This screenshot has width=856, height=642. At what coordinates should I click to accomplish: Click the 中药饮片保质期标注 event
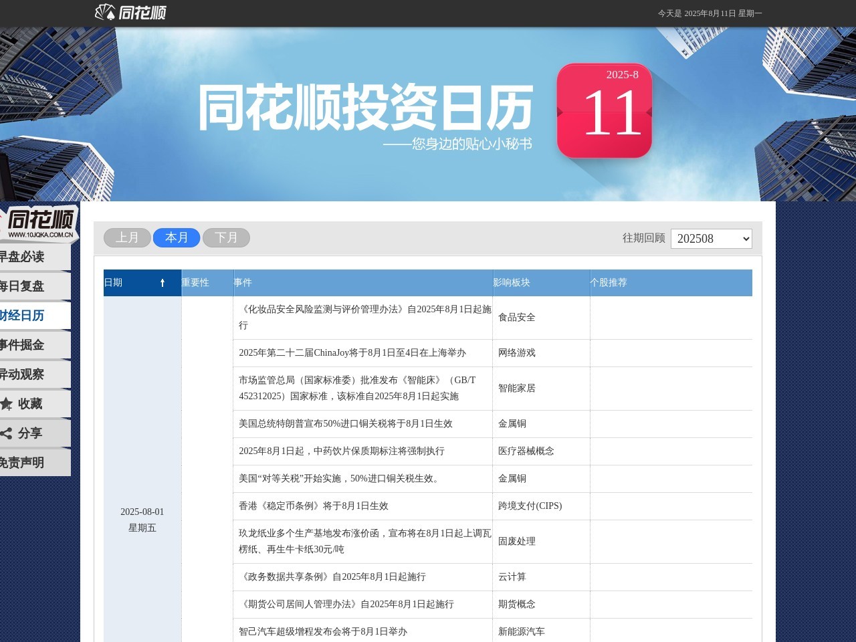click(342, 451)
